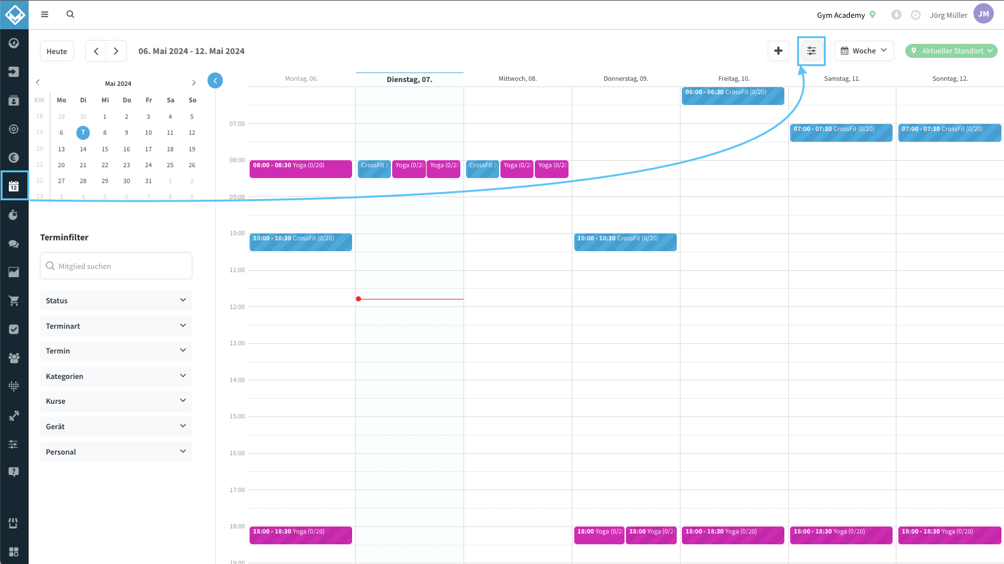1004x564 pixels.
Task: Click the Mitglied suchen search field
Action: point(116,266)
